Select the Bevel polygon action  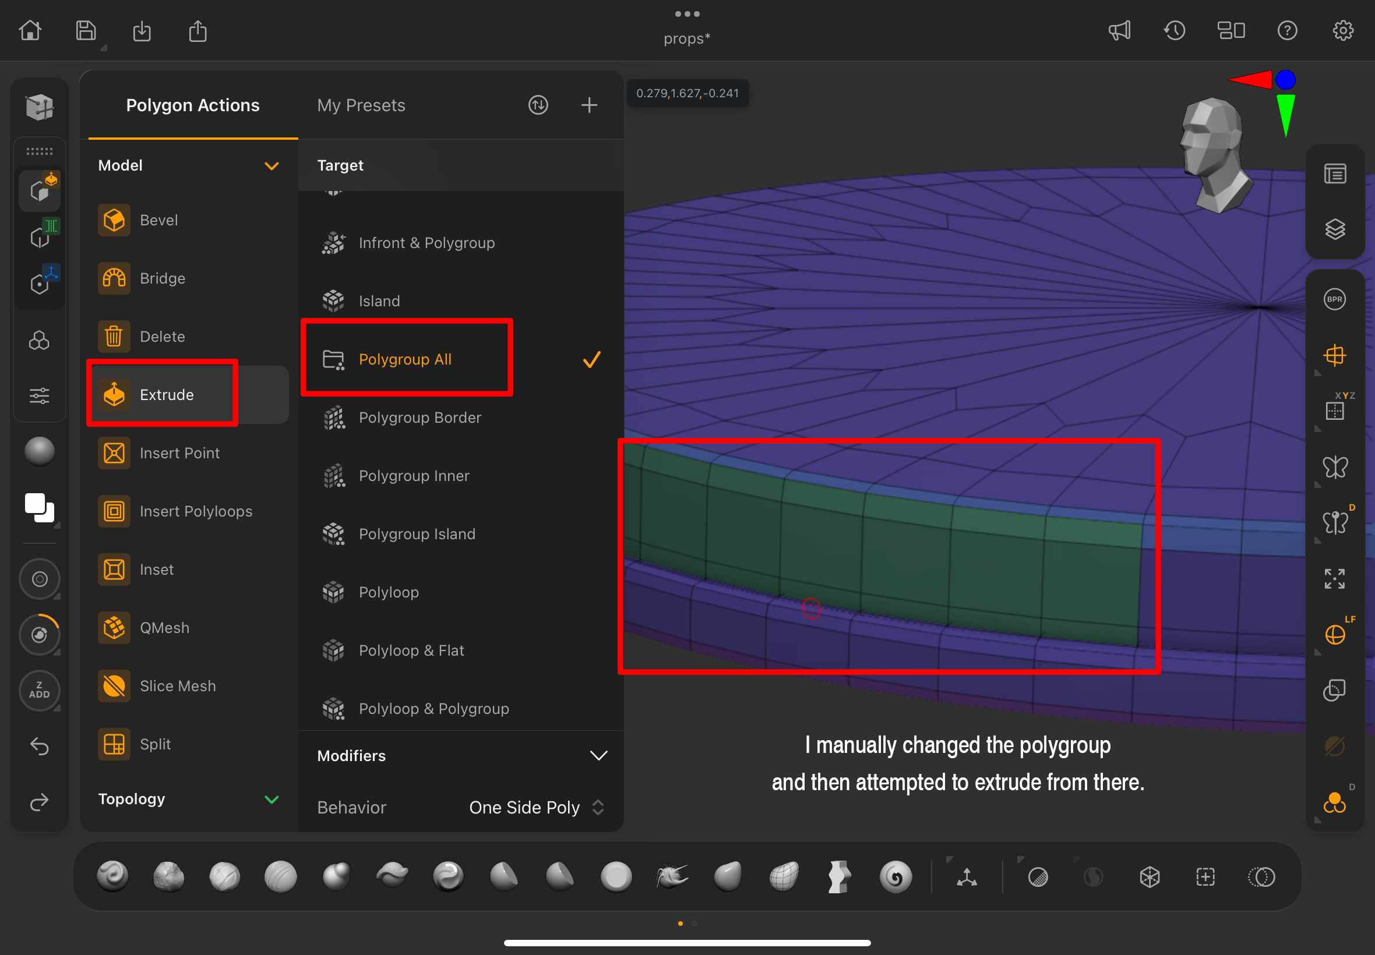click(x=158, y=220)
